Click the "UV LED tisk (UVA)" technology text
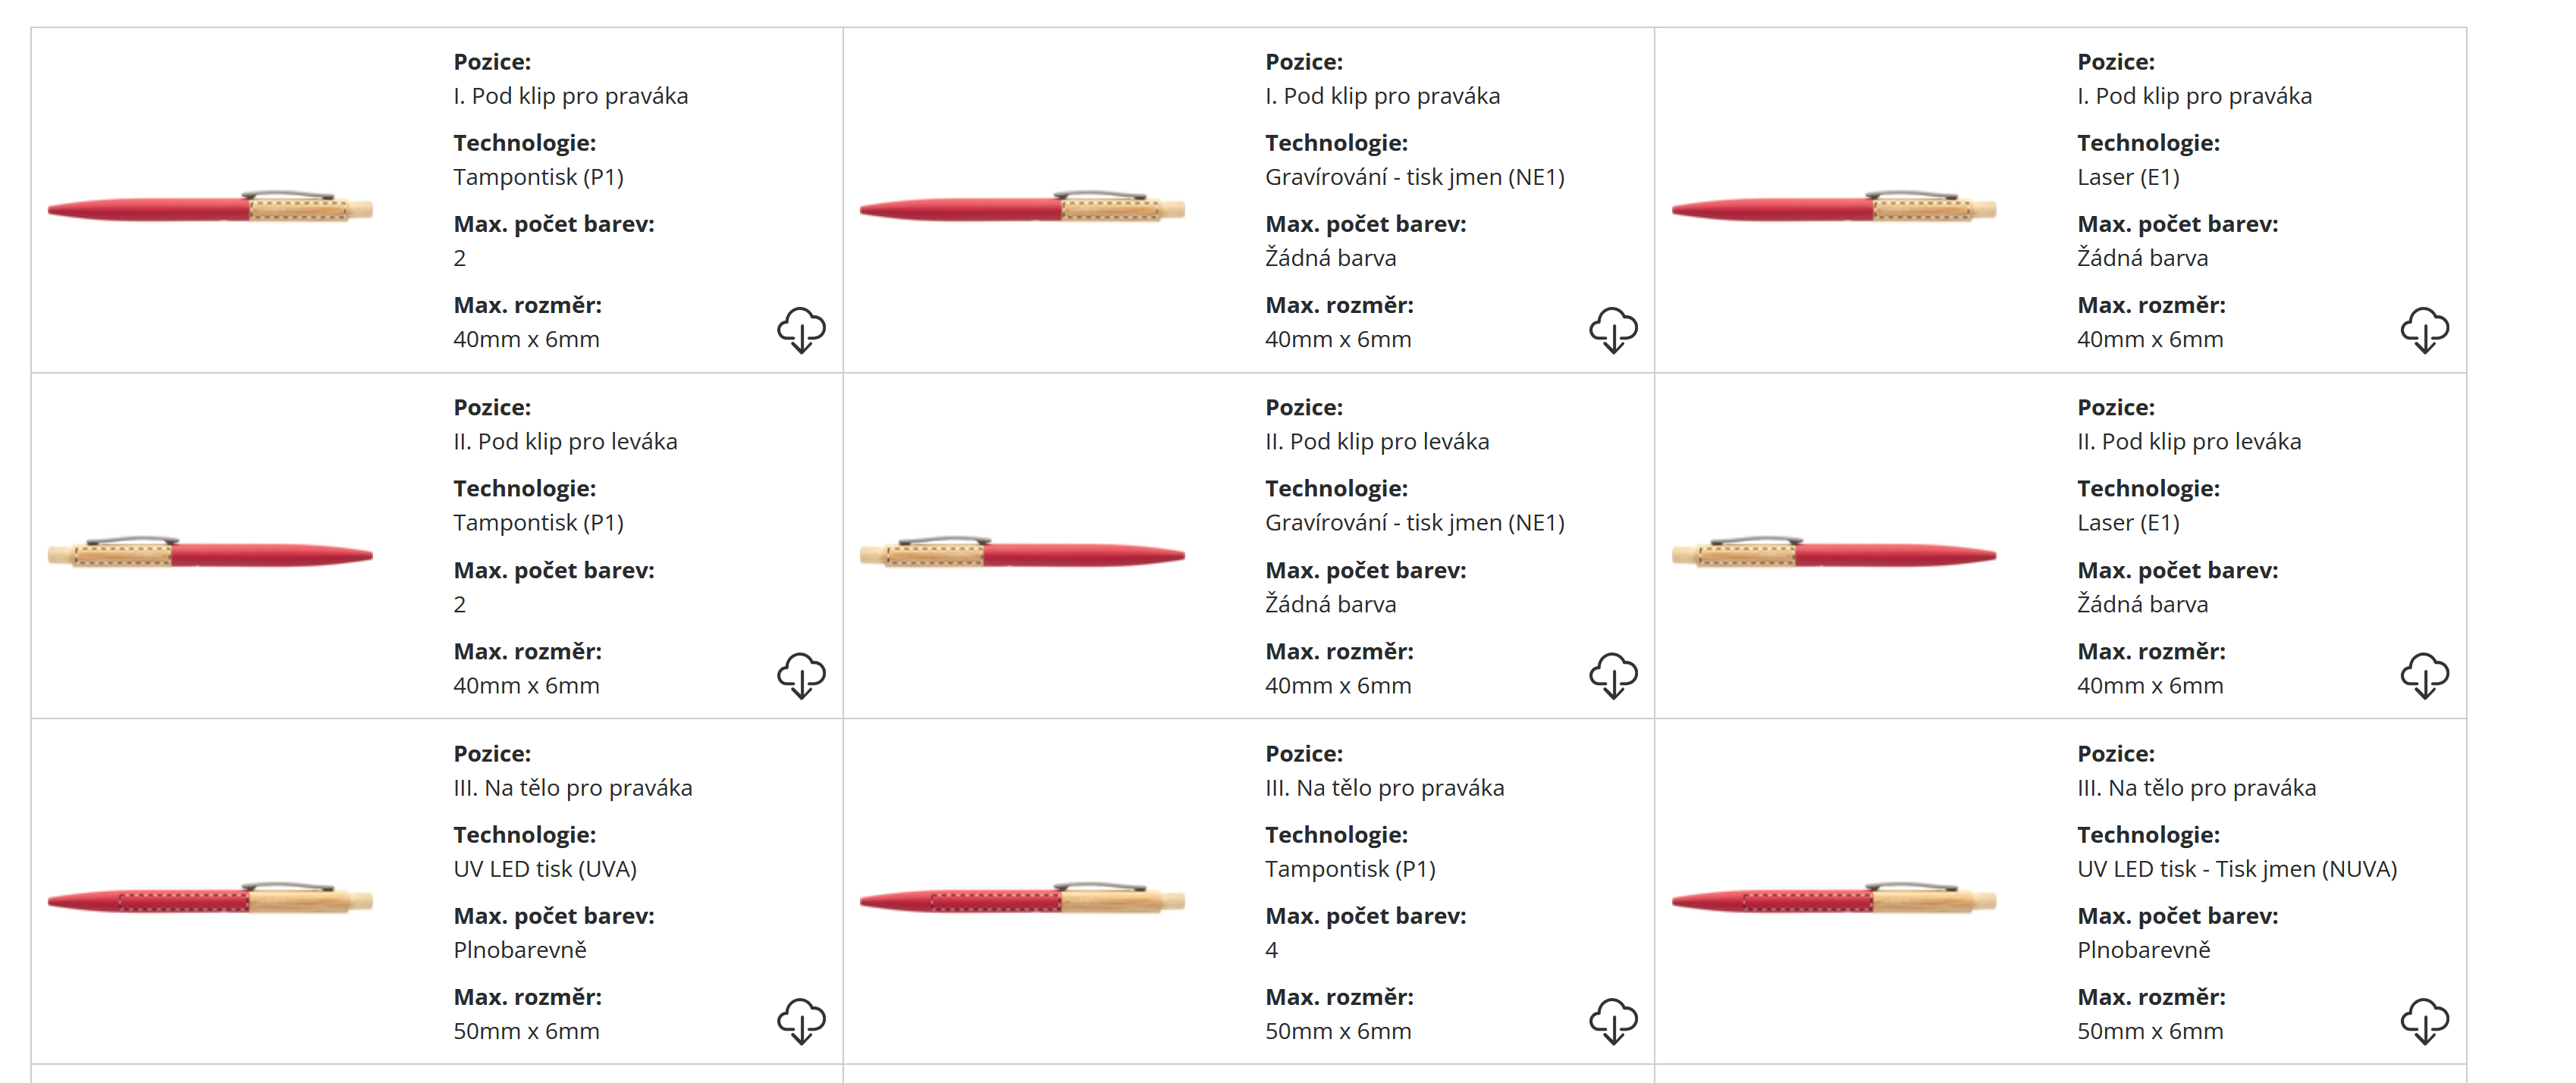Image resolution: width=2576 pixels, height=1083 pixels. (x=545, y=869)
